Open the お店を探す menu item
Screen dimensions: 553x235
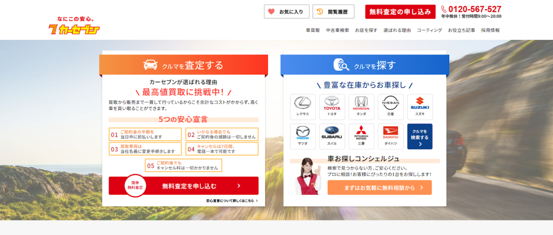coord(366,30)
